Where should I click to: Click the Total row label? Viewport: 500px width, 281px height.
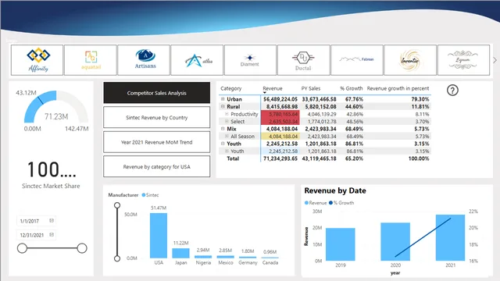point(233,158)
